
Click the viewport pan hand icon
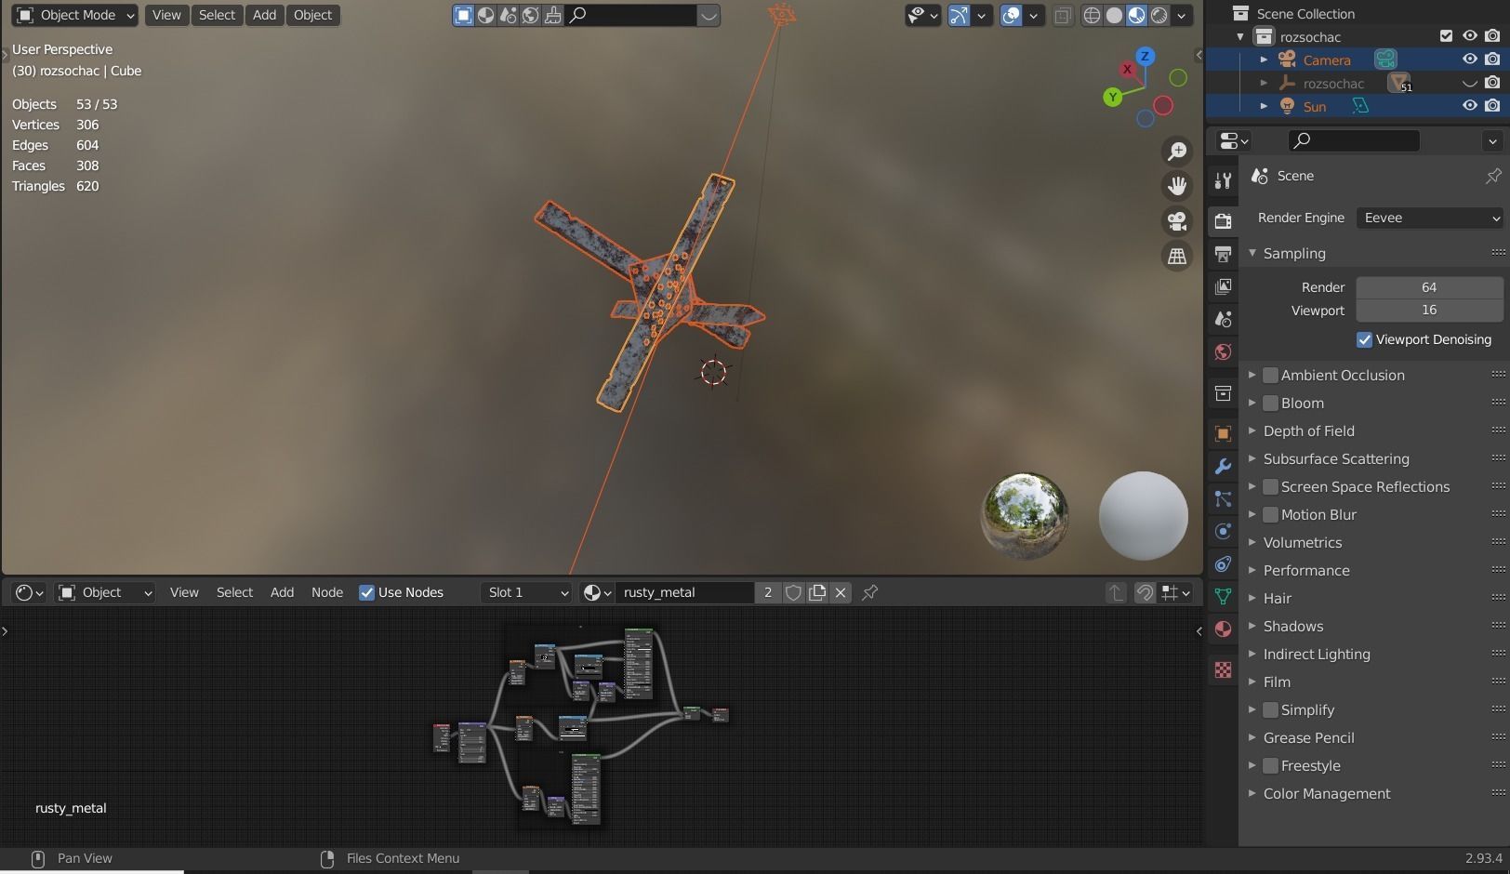[1177, 186]
